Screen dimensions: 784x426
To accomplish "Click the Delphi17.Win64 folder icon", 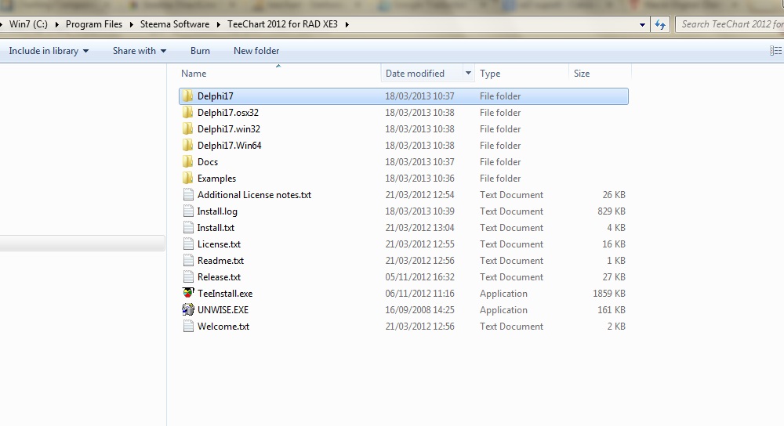I will [x=188, y=146].
